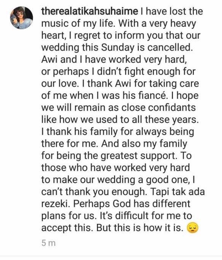Click the word 'love' in the comment

click(x=68, y=84)
